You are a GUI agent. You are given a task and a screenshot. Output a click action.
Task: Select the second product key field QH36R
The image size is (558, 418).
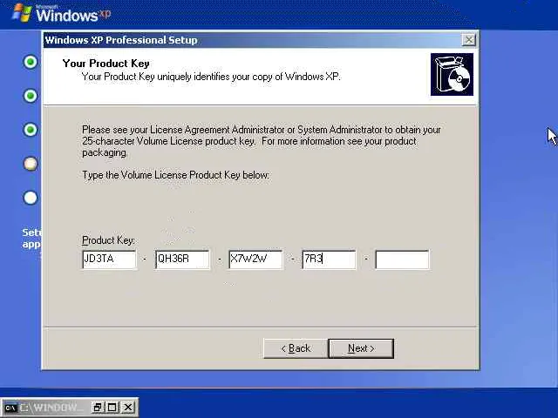pyautogui.click(x=182, y=260)
